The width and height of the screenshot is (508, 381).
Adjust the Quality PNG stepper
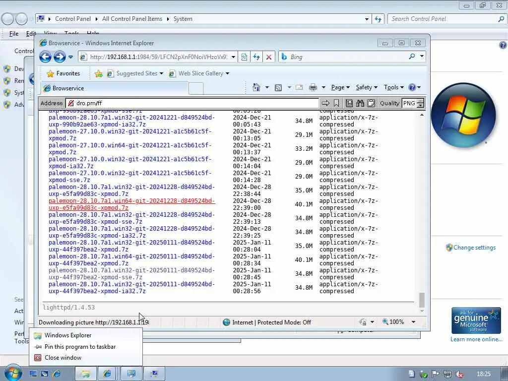click(421, 103)
